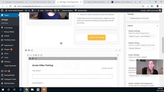
Task: Open new browser tab
Action: [140, 2]
